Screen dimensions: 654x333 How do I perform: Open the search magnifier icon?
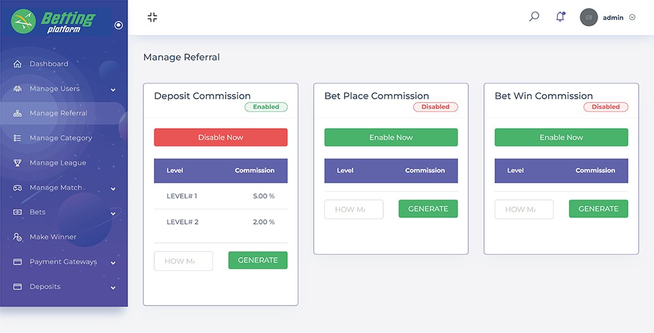534,17
